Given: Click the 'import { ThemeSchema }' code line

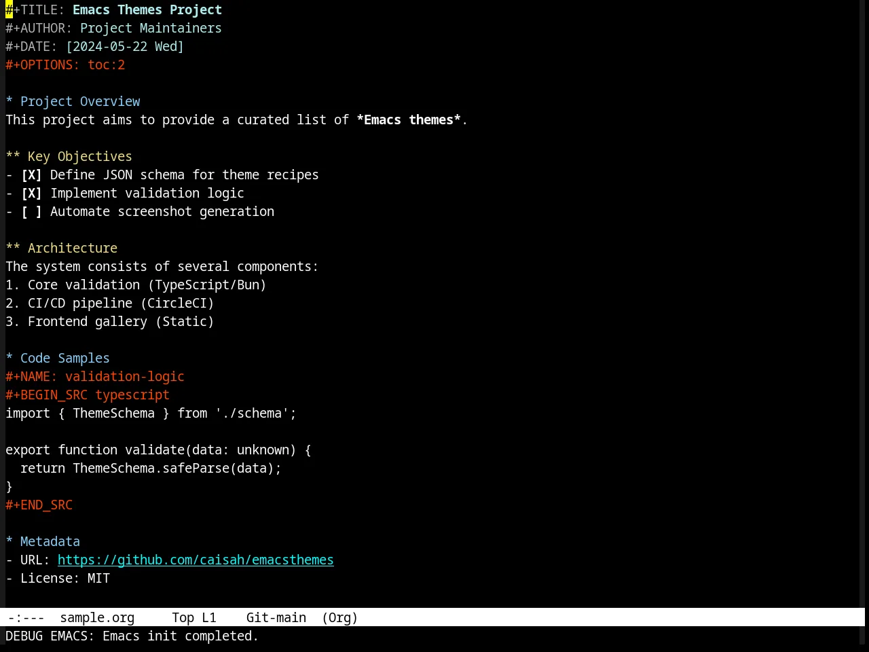Looking at the screenshot, I should (151, 413).
